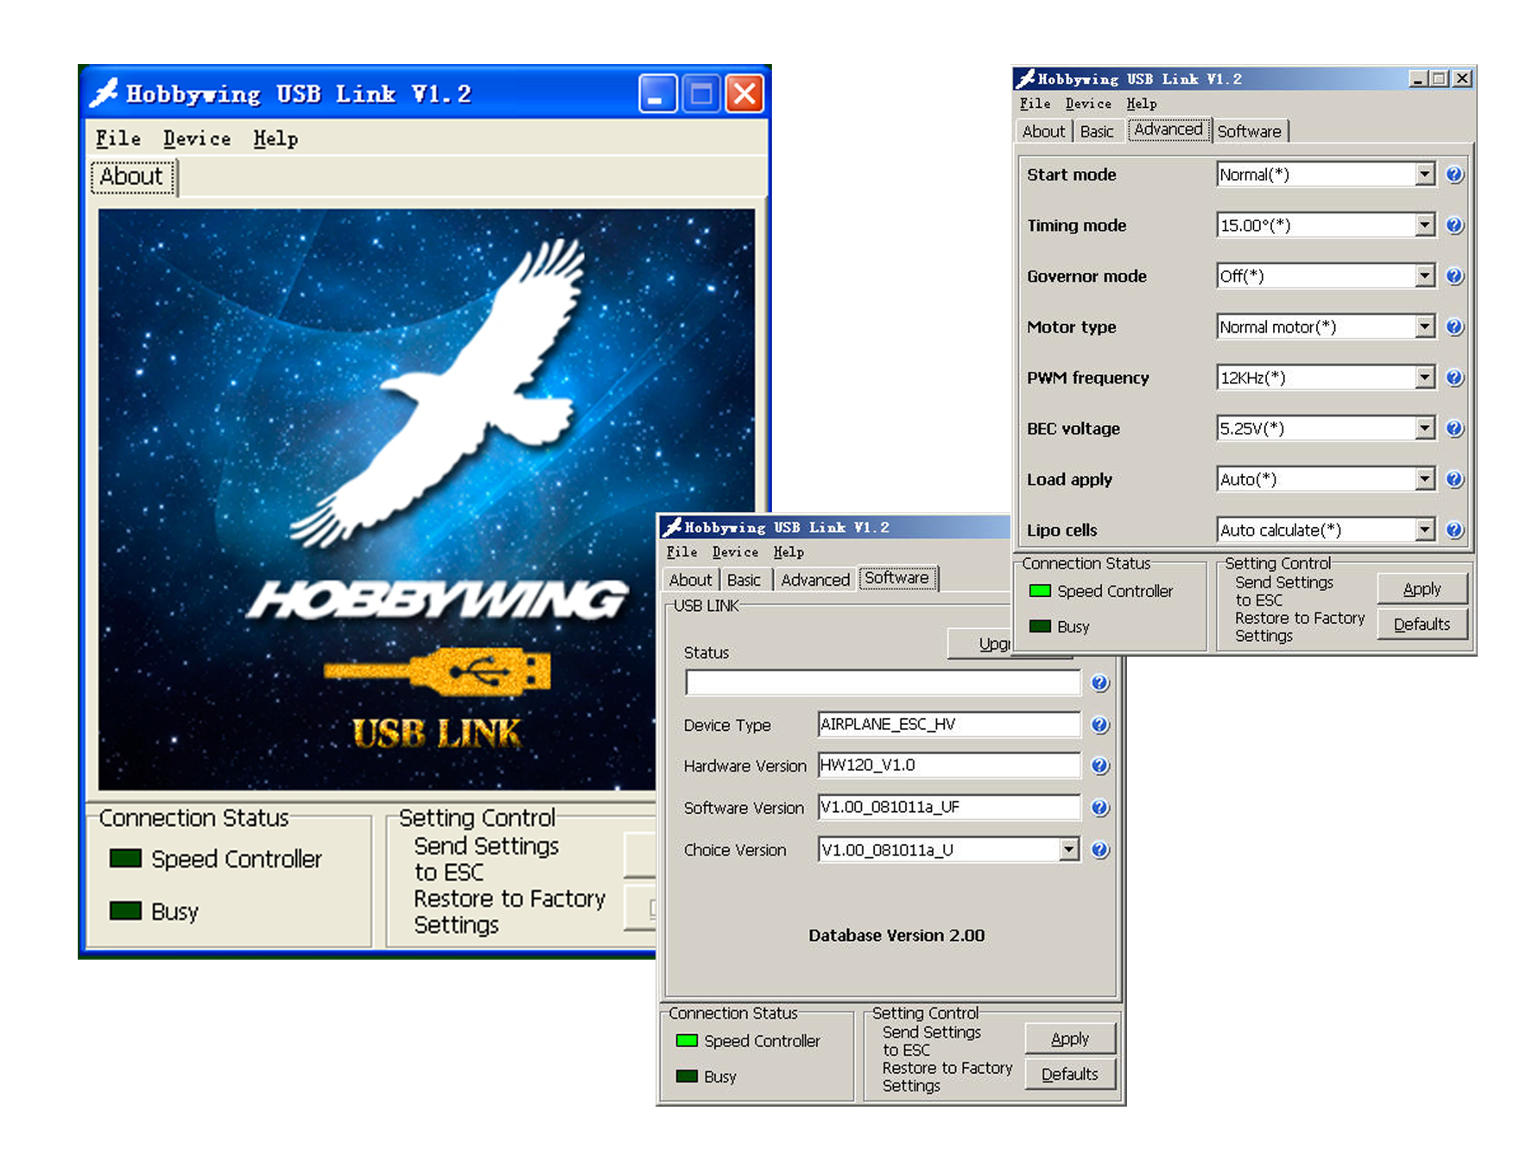Select About tab in large window

(x=132, y=177)
